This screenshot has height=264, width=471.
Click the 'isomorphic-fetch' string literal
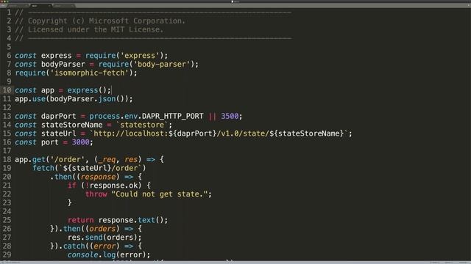pyautogui.click(x=89, y=73)
